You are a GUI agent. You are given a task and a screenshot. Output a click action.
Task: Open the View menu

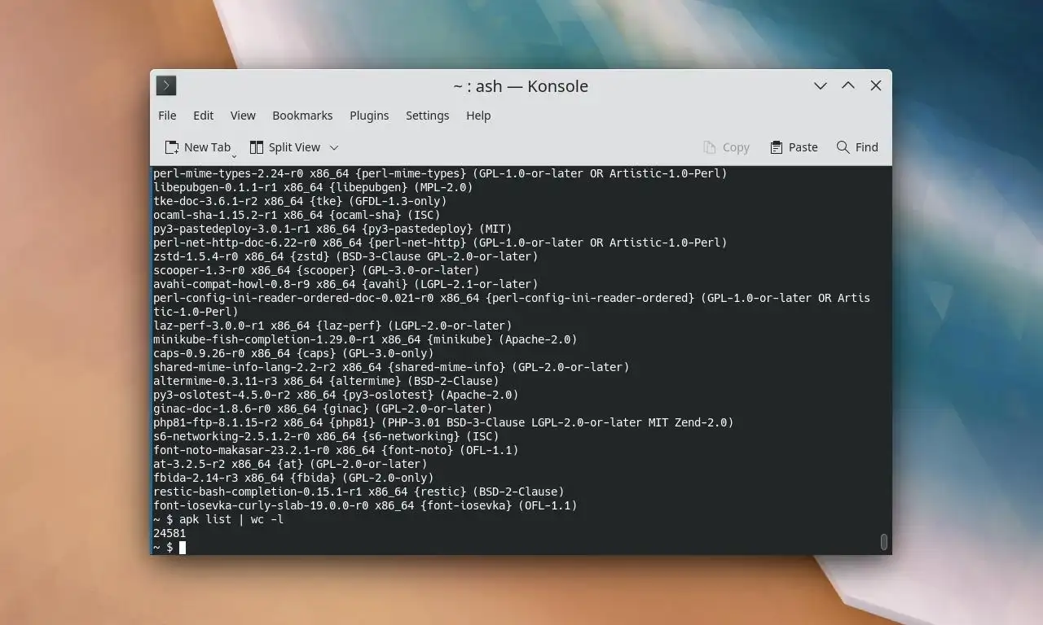tap(243, 116)
